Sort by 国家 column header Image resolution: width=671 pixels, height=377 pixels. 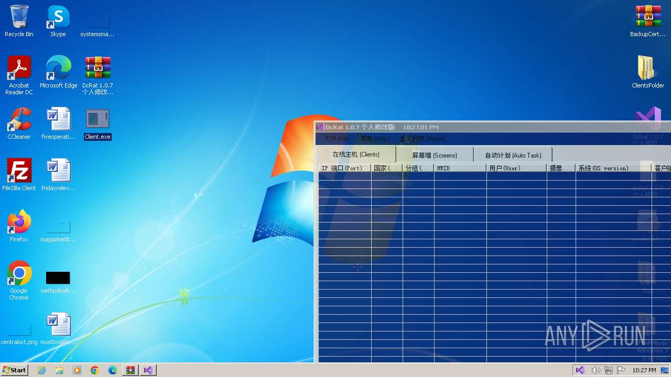click(x=387, y=168)
